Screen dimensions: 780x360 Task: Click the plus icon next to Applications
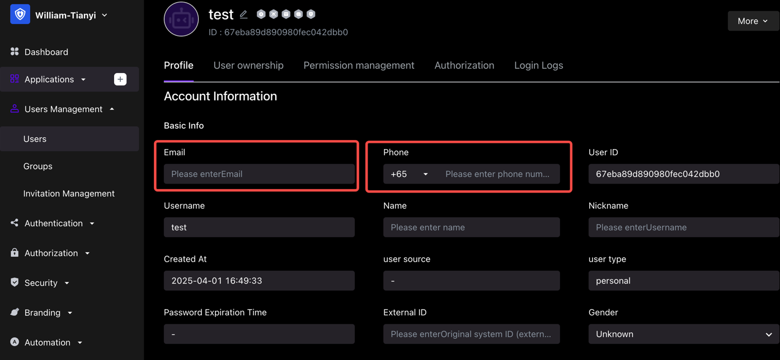[120, 79]
